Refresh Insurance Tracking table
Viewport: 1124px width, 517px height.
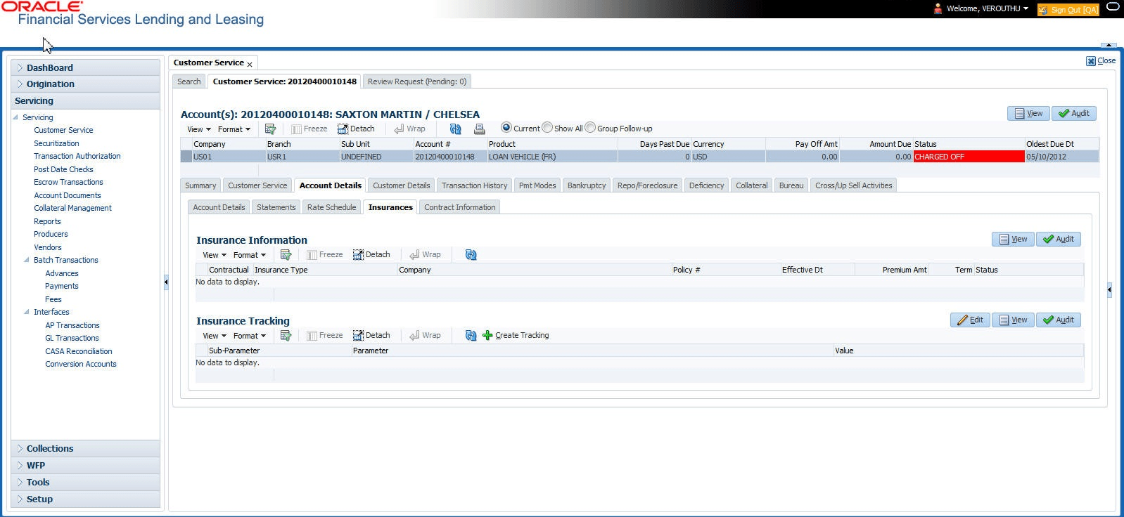(471, 336)
